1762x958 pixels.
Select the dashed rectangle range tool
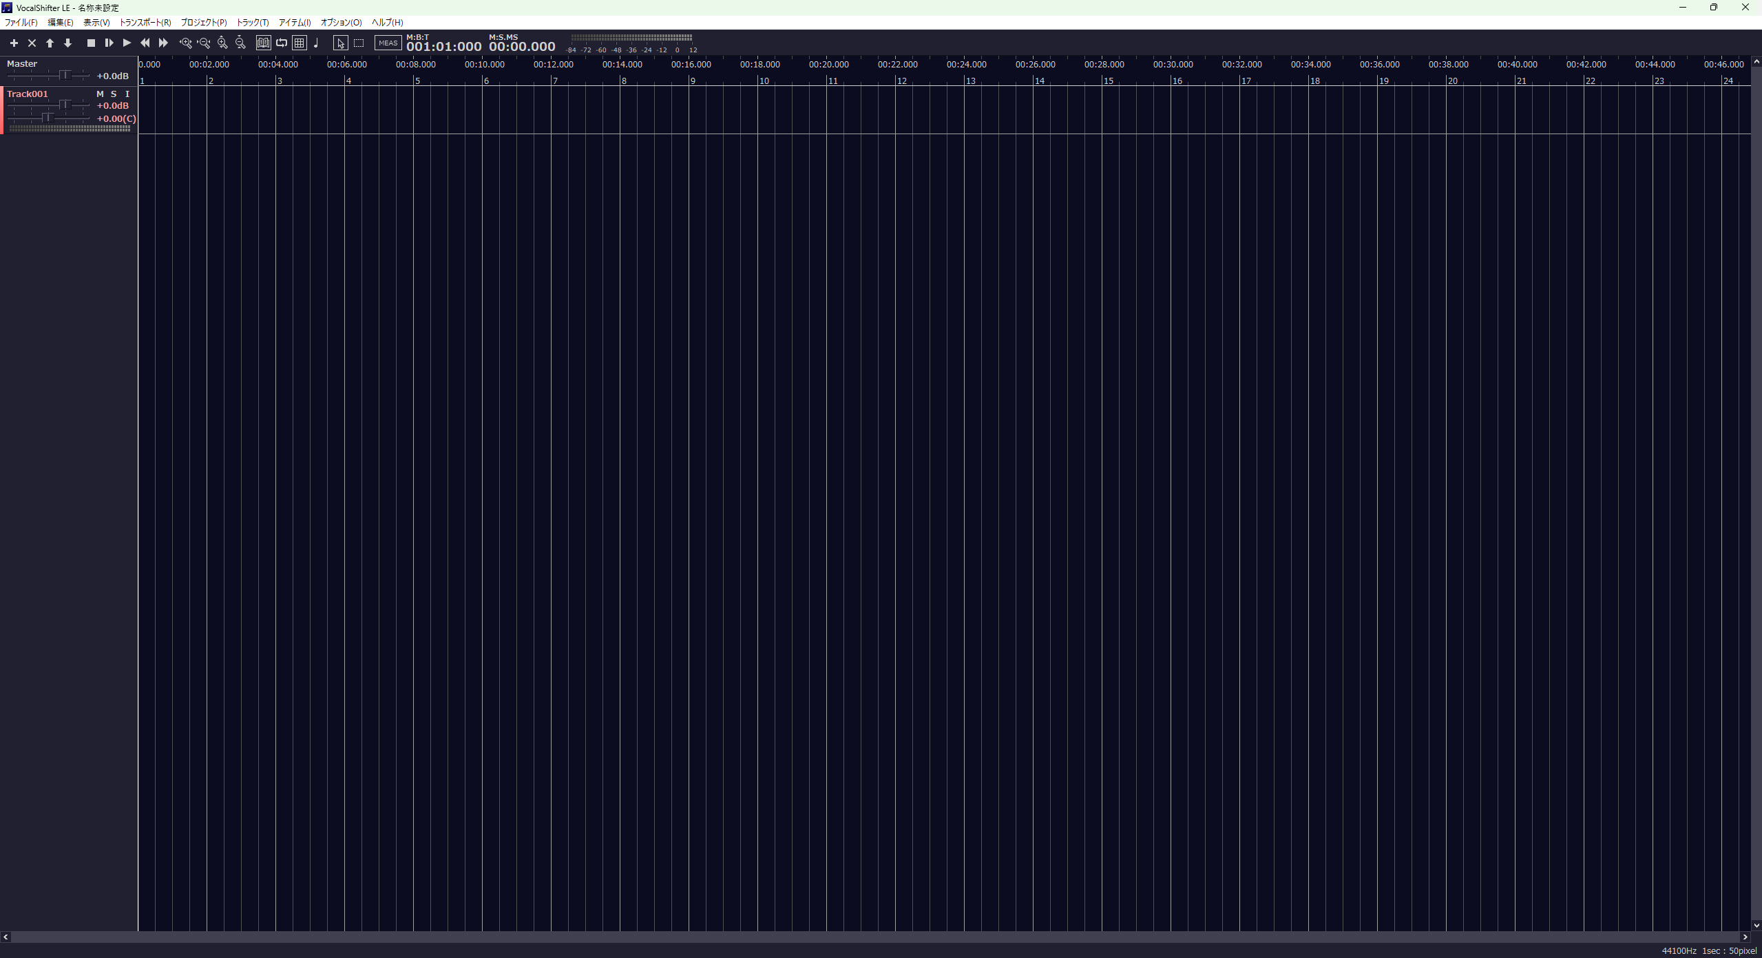click(359, 43)
